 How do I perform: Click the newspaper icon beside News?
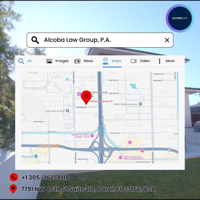(77, 61)
